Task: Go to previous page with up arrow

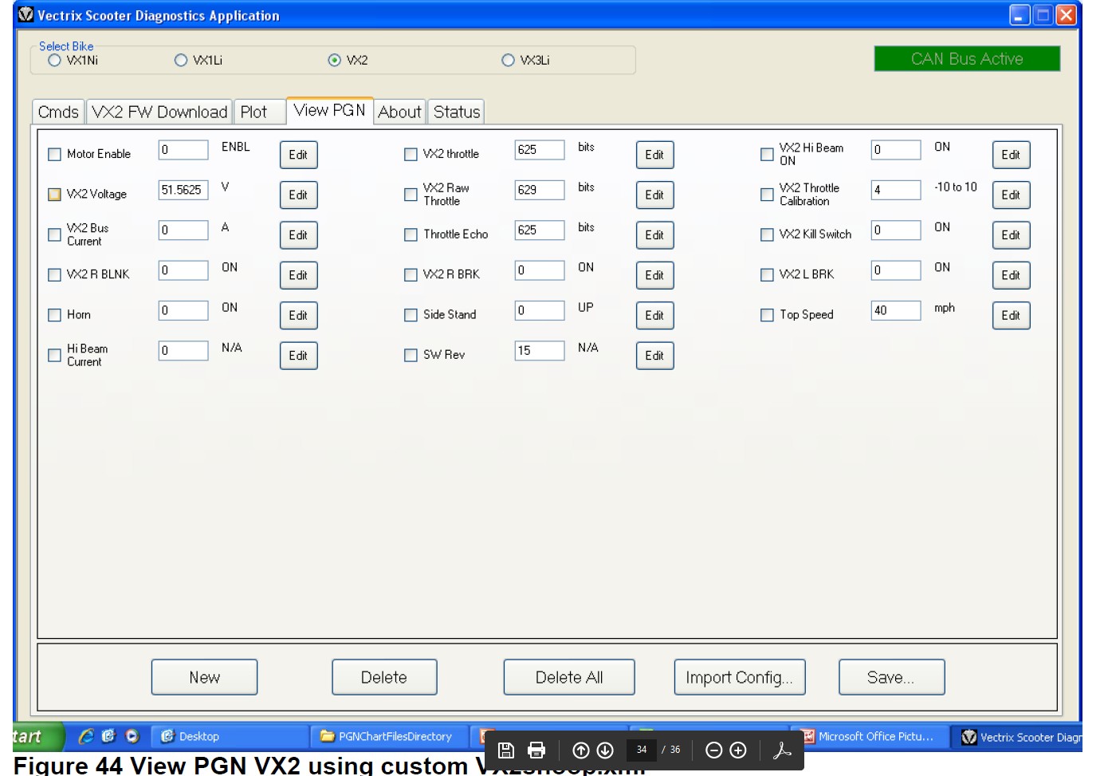Action: (x=581, y=750)
